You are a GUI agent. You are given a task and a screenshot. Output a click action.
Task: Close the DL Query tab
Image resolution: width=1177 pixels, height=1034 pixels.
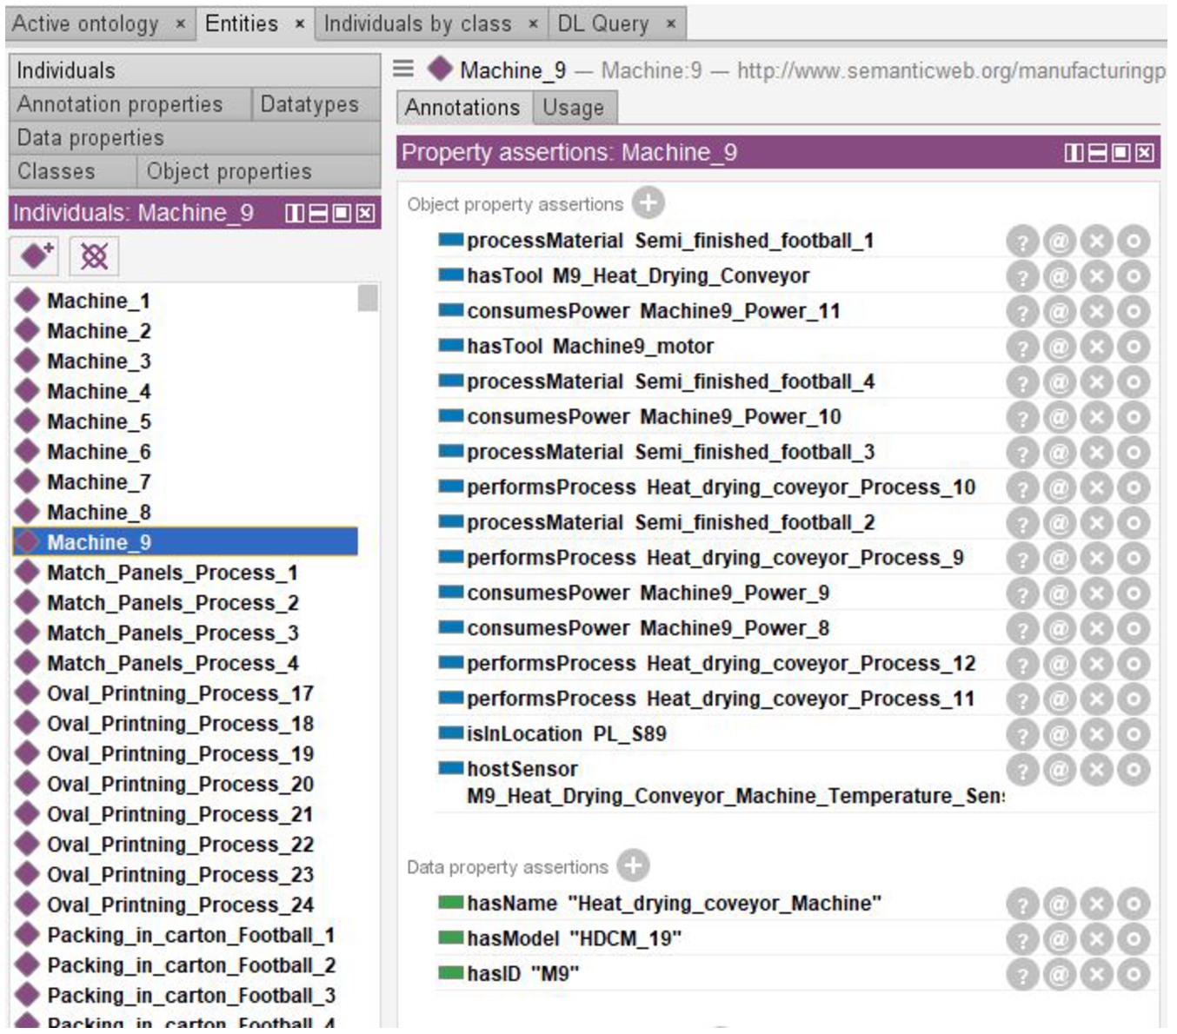pyautogui.click(x=670, y=24)
